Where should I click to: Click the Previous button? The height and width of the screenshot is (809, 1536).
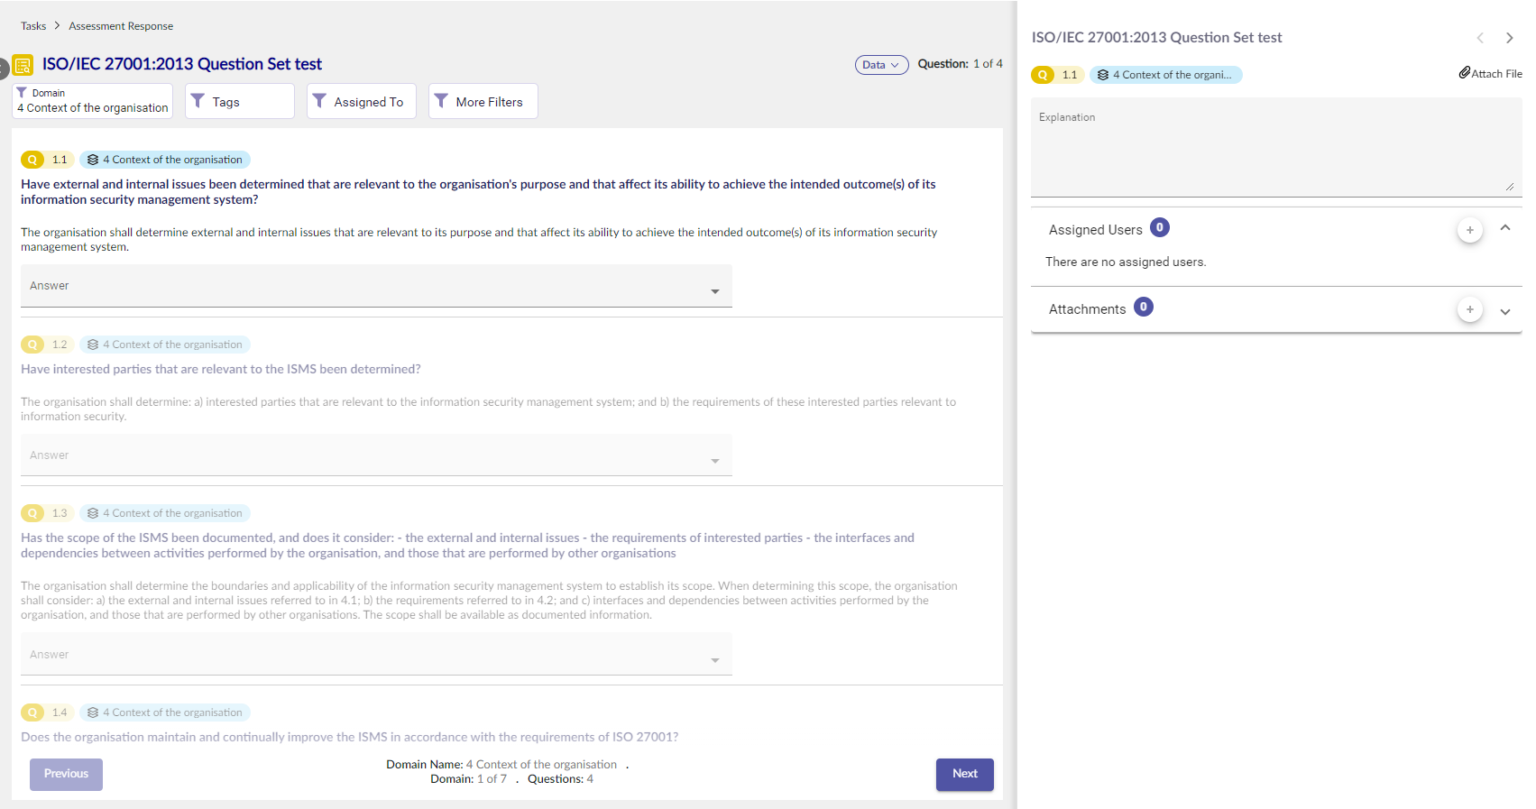[x=66, y=775]
